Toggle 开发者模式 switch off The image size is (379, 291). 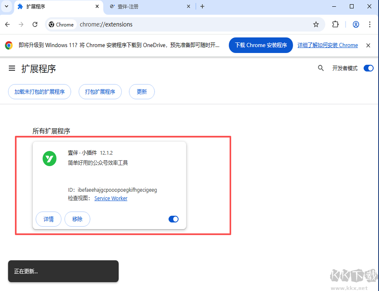368,68
